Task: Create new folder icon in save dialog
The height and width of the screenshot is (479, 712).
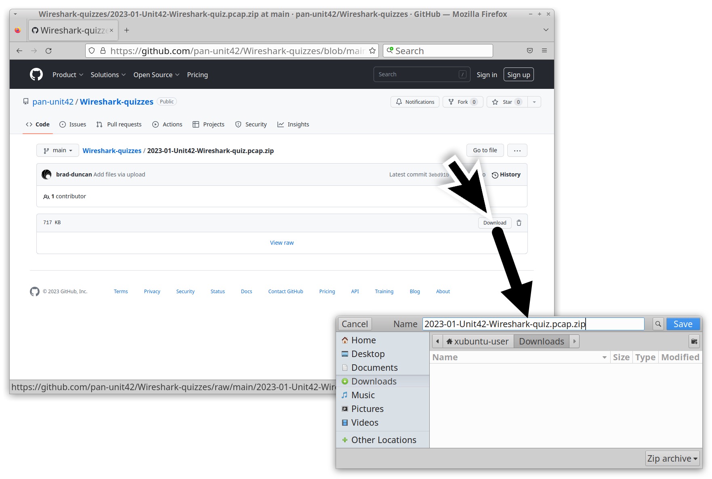Action: click(694, 341)
